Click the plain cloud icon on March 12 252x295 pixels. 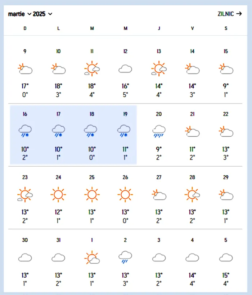[x=125, y=69]
